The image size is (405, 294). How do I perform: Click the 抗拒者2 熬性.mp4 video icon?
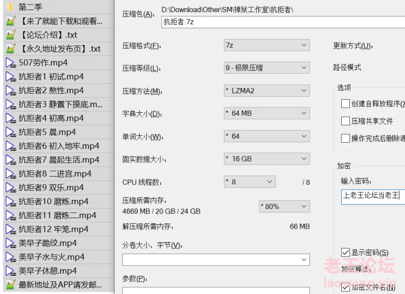click(11, 91)
